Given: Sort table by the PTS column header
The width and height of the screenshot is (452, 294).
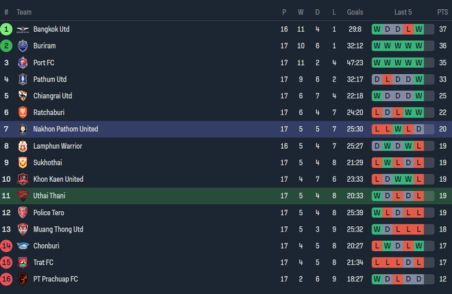Looking at the screenshot, I should click(443, 12).
